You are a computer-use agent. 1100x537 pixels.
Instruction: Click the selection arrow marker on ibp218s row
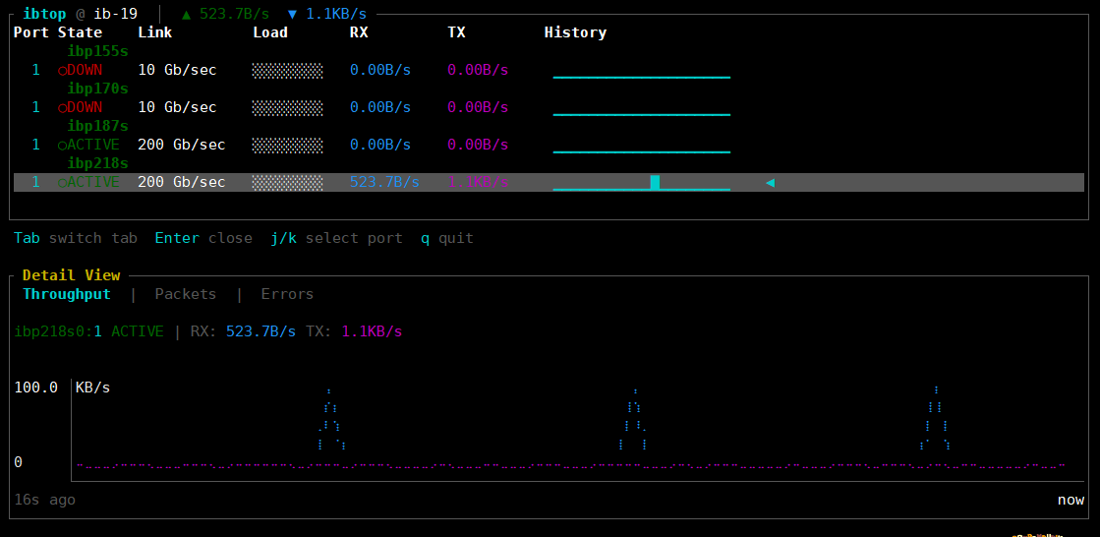[770, 183]
